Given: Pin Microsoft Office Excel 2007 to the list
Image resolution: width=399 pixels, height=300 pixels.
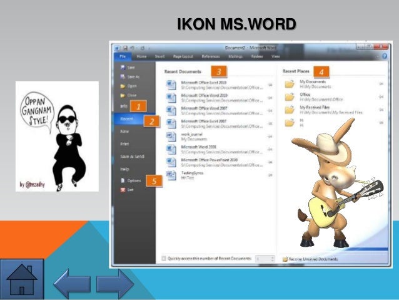Looking at the screenshot, I should tap(270, 123).
